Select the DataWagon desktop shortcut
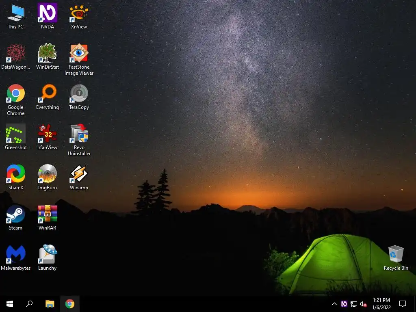Image resolution: width=416 pixels, height=312 pixels. pos(16,57)
